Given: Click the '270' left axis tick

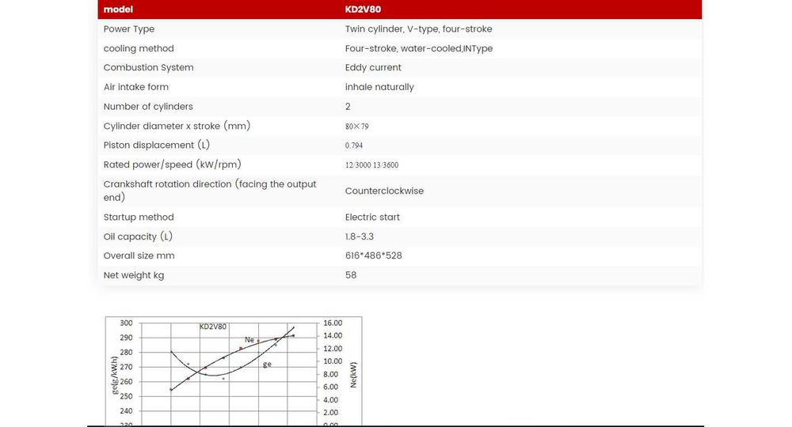Looking at the screenshot, I should coord(126,367).
